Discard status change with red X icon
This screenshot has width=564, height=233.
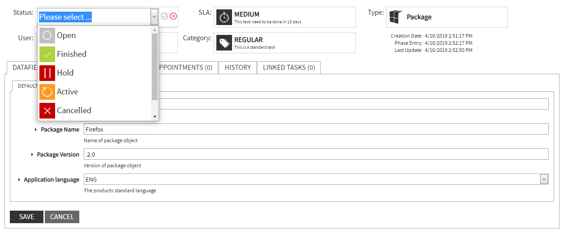coord(173,16)
